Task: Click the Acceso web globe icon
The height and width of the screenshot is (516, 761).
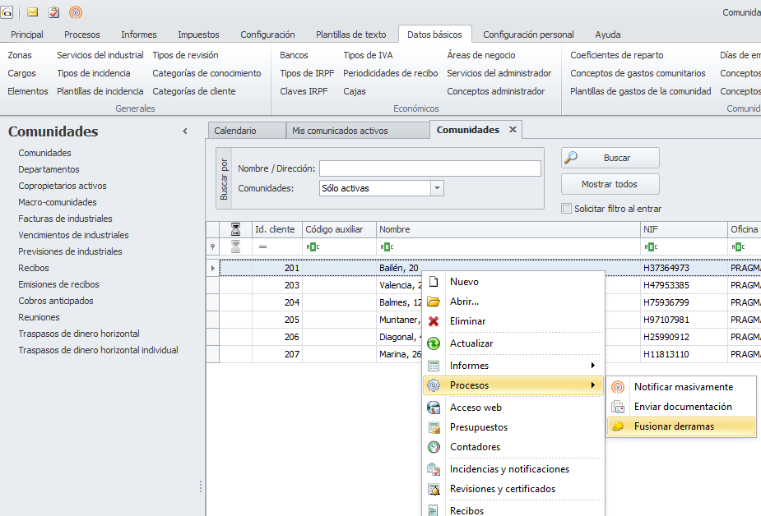Action: (x=434, y=408)
